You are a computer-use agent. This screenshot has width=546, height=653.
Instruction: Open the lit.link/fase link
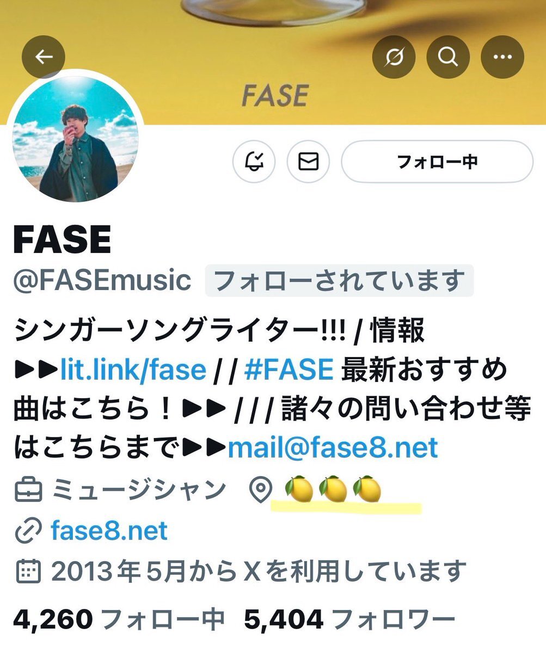pyautogui.click(x=133, y=371)
